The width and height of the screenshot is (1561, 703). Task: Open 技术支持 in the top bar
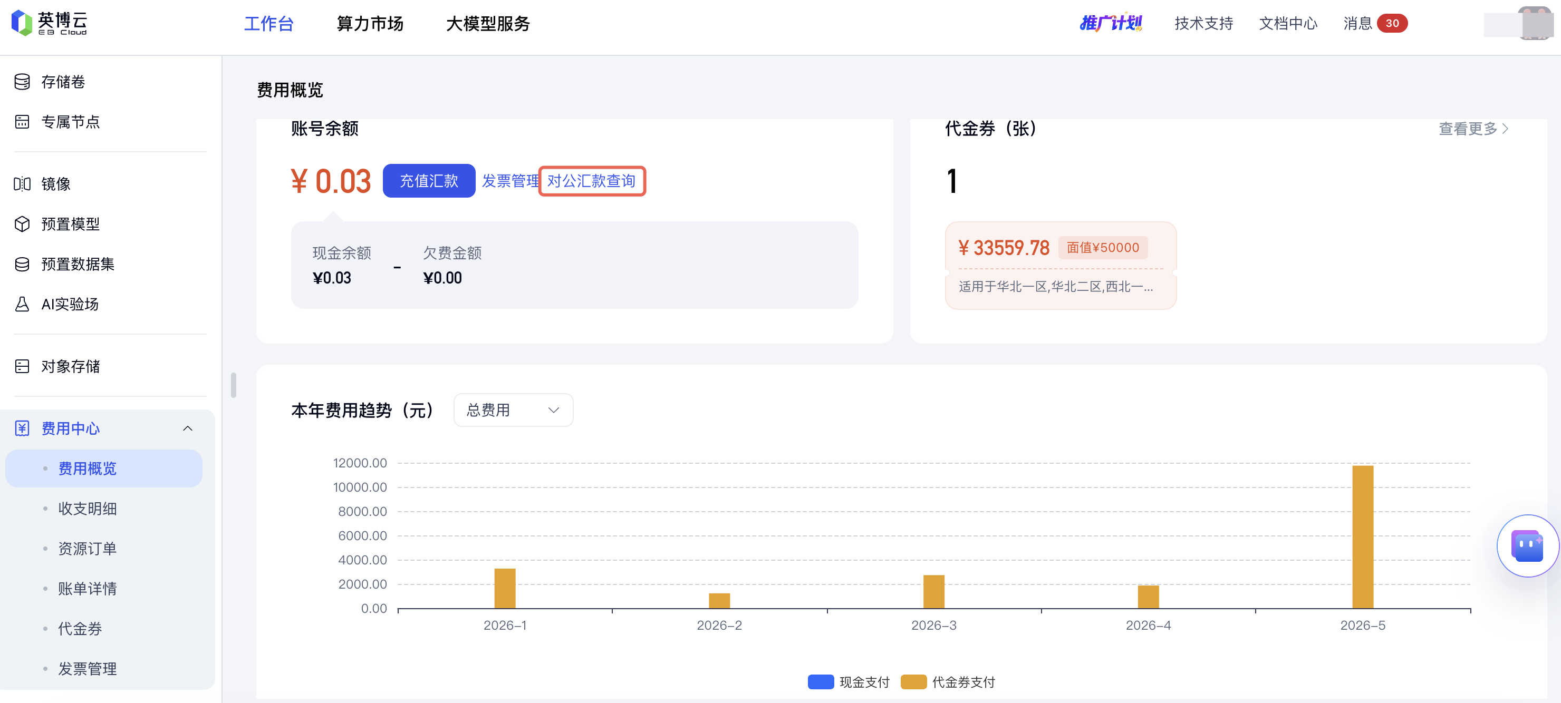[1203, 23]
